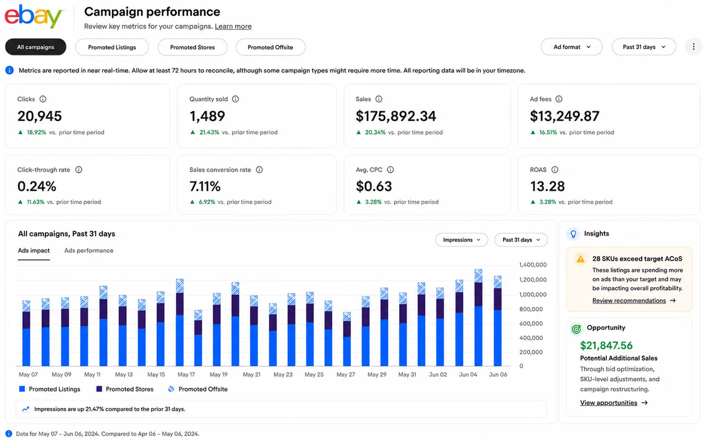Click the 21.43% change under Quantity sold
707x442 pixels.
pyautogui.click(x=209, y=132)
